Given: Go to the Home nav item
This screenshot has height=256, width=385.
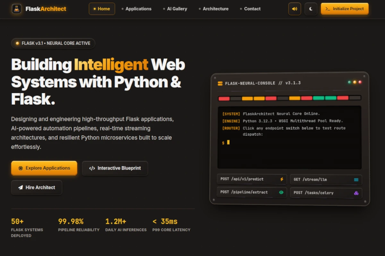Looking at the screenshot, I should coord(102,9).
